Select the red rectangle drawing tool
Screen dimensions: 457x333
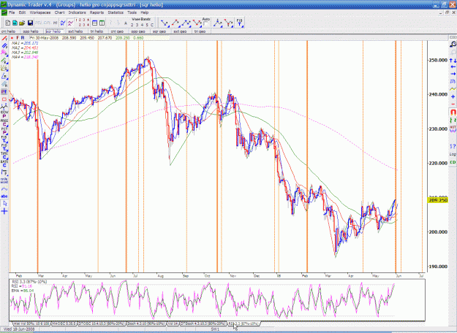pos(4,99)
